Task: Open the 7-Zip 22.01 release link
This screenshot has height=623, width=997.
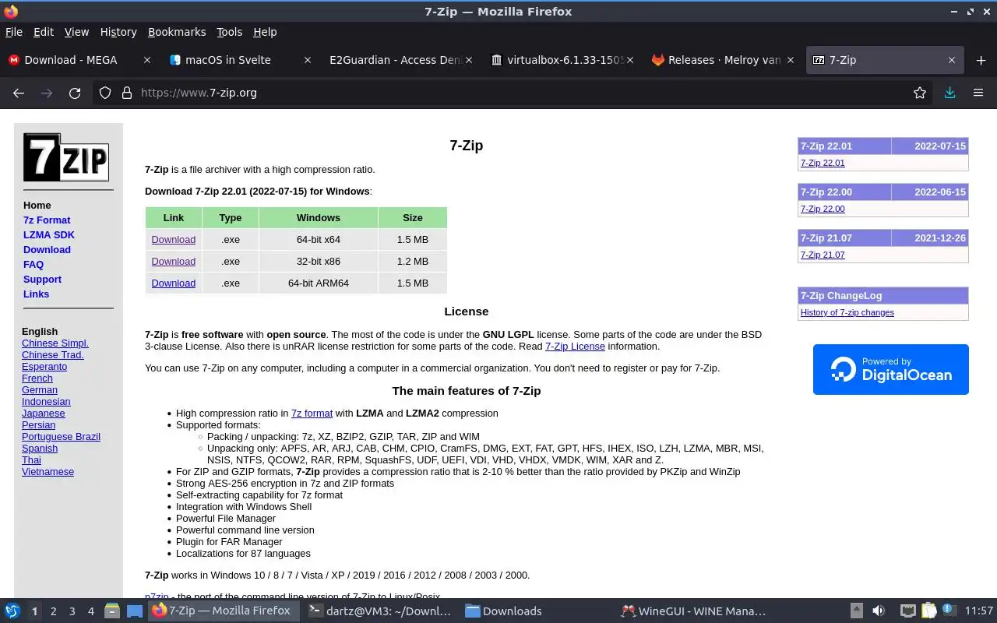Action: pos(823,163)
